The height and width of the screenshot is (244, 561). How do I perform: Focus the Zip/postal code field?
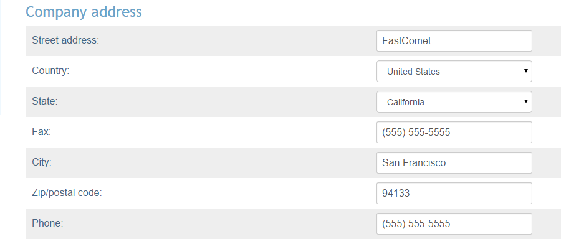coord(454,194)
